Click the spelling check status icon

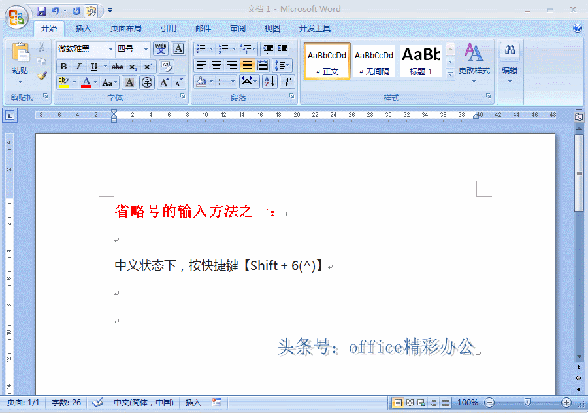click(x=97, y=403)
